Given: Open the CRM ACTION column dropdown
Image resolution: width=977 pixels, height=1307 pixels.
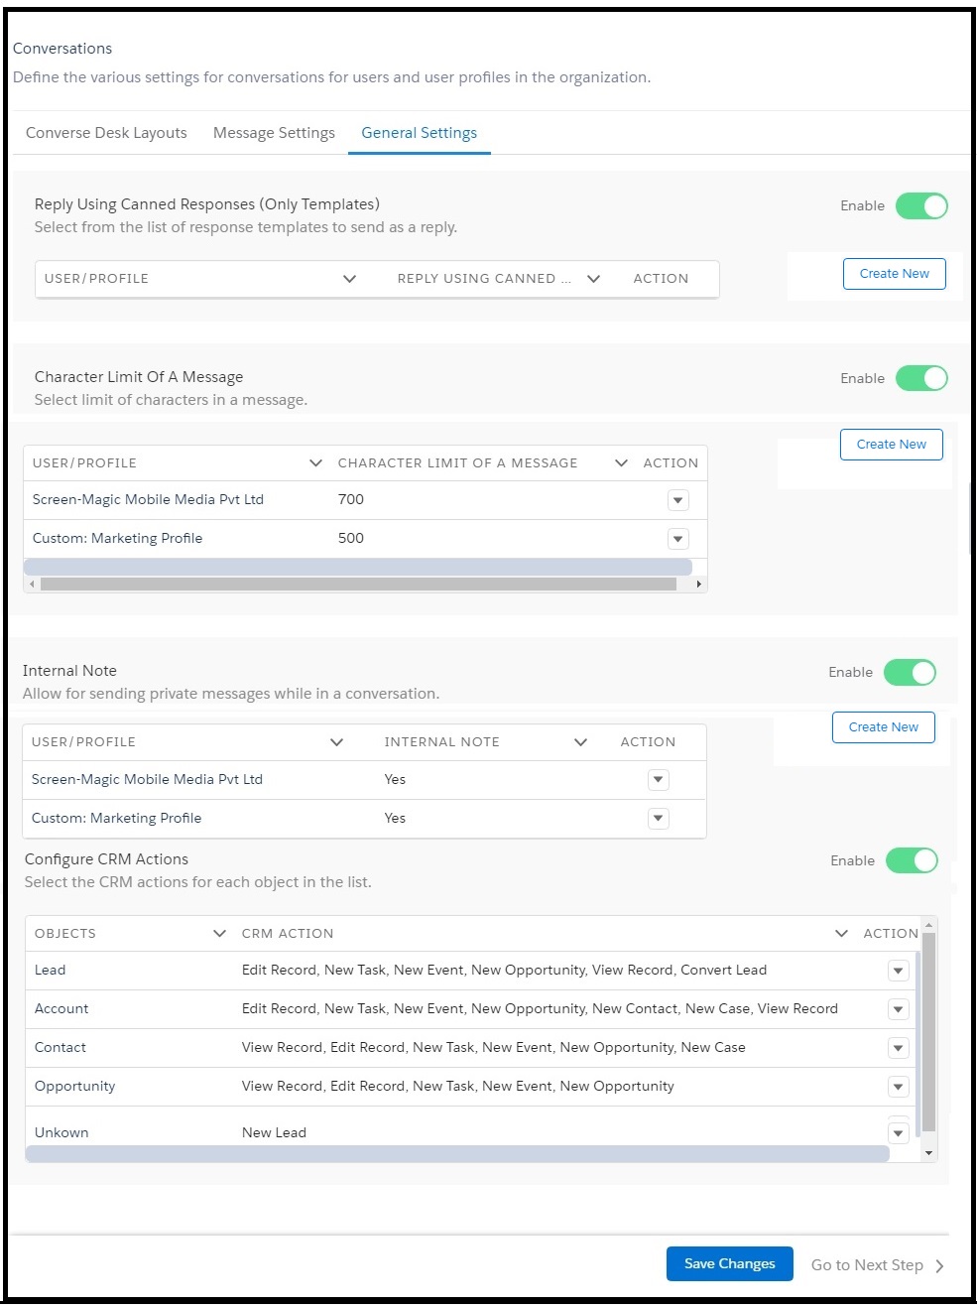Looking at the screenshot, I should 840,933.
